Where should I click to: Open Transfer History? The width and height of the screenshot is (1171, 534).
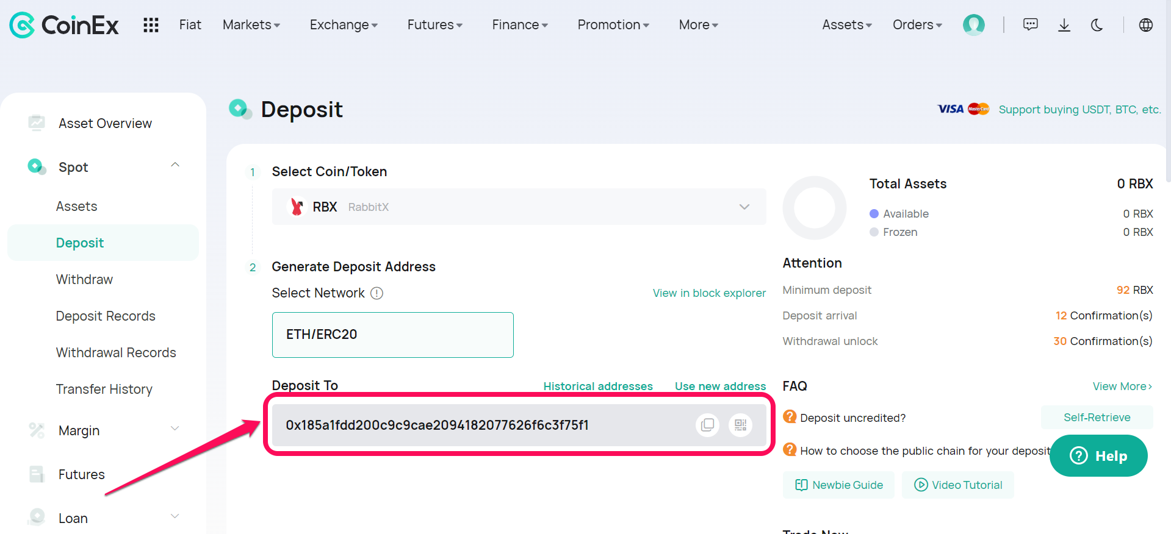point(104,389)
